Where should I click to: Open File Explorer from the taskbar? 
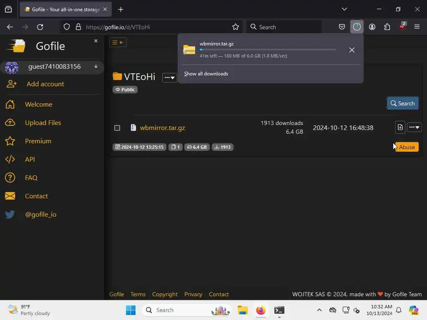[242, 310]
